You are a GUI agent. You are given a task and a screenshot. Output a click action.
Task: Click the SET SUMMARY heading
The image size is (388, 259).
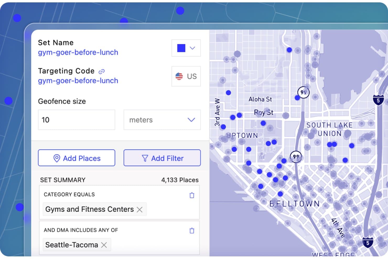click(63, 180)
